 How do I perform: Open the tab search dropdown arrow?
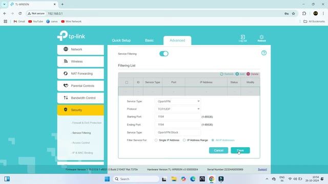(x=4, y=4)
